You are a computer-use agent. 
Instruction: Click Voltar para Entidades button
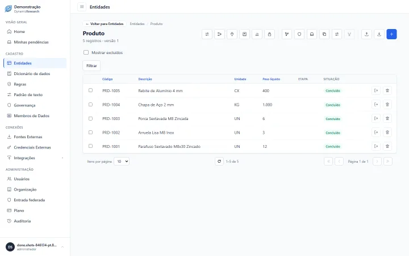(105, 24)
